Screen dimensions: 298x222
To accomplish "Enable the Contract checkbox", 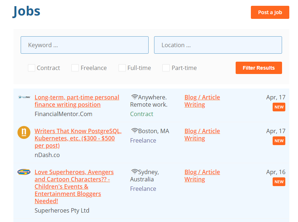I will pyautogui.click(x=32, y=68).
